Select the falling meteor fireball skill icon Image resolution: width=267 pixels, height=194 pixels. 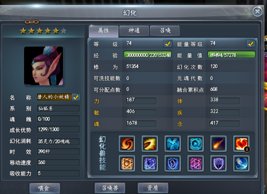(218, 144)
